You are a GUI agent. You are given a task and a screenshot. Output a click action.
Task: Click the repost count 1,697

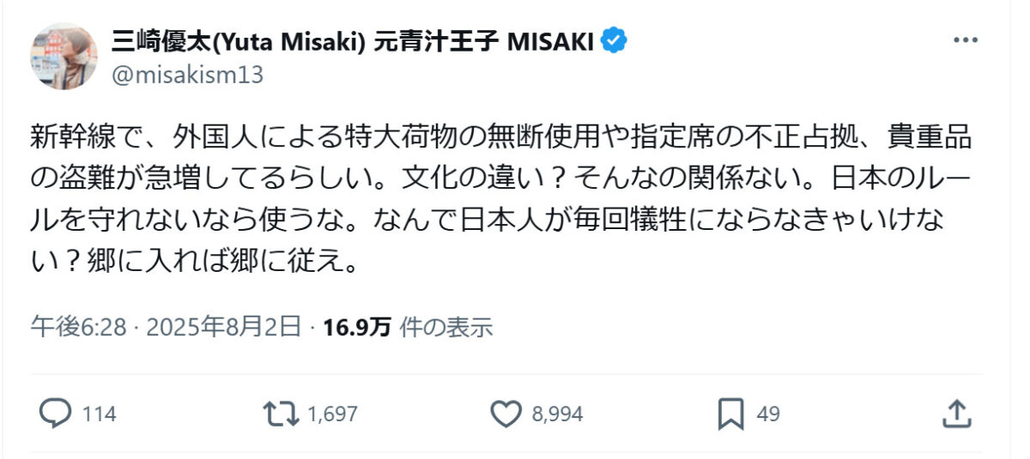(332, 414)
